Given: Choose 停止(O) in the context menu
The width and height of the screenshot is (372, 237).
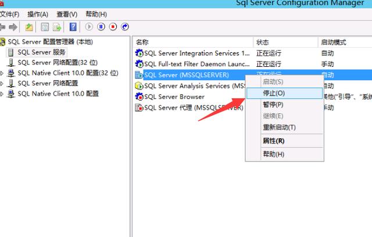Looking at the screenshot, I should 284,93.
